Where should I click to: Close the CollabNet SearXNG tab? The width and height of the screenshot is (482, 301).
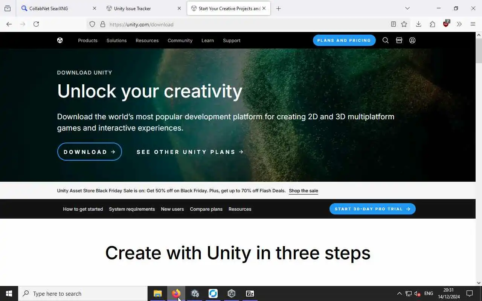coord(95,8)
